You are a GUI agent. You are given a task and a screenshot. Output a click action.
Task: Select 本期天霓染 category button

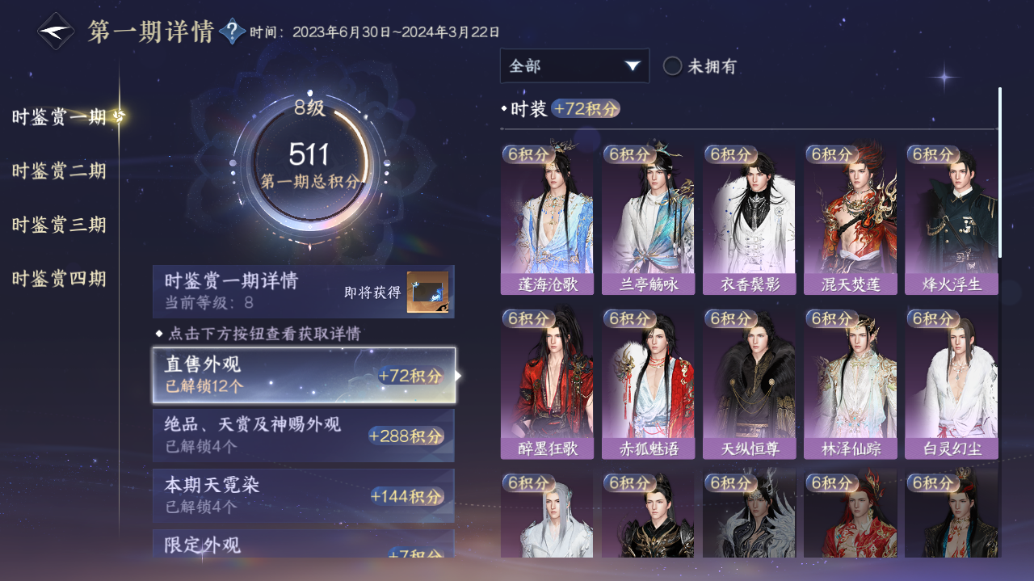tap(304, 495)
